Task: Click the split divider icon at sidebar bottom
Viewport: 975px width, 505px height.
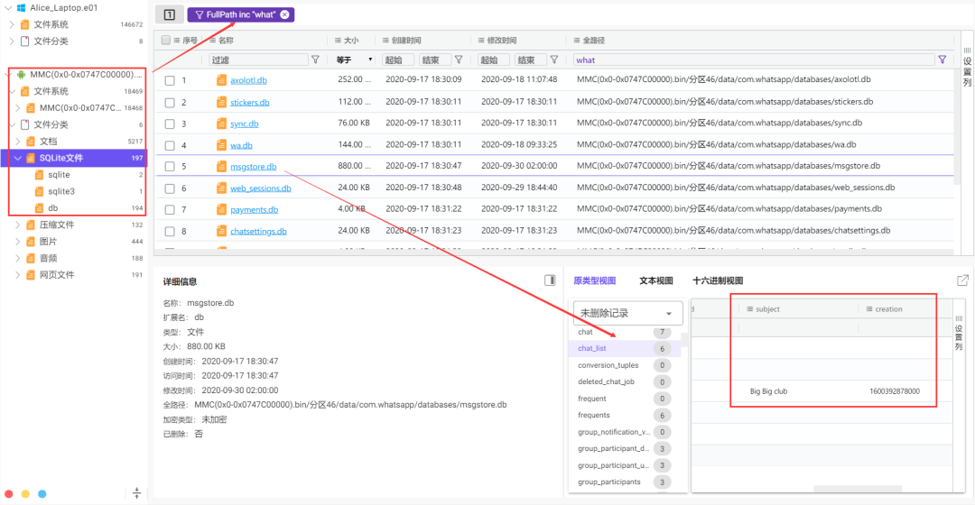Action: [x=137, y=493]
